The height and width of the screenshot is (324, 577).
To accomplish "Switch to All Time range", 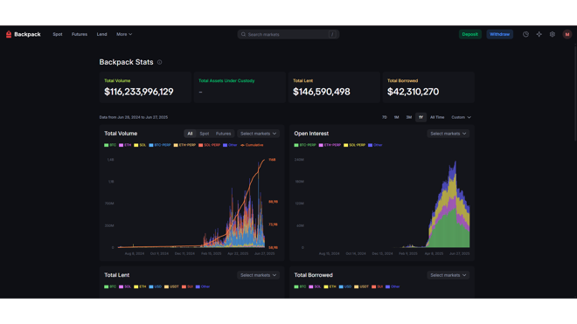I will point(437,117).
